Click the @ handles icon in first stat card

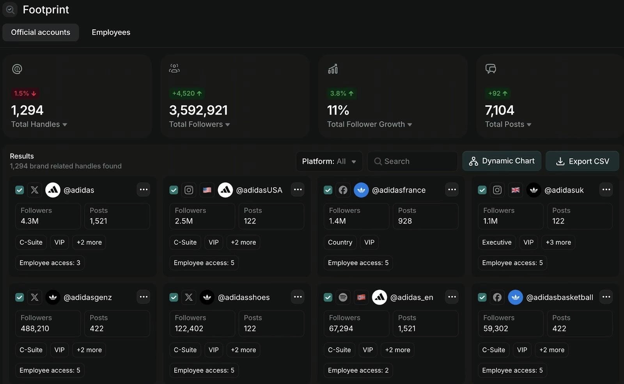click(x=17, y=69)
